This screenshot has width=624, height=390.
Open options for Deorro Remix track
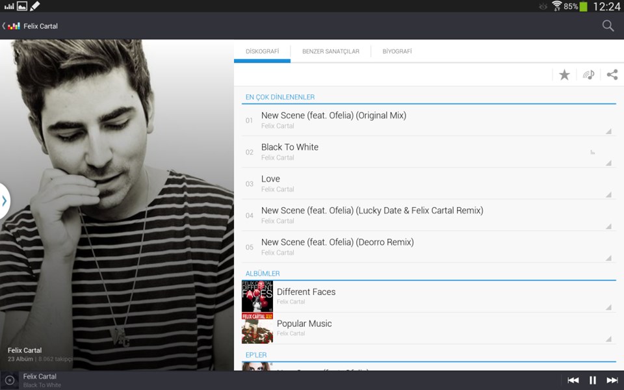pyautogui.click(x=608, y=258)
